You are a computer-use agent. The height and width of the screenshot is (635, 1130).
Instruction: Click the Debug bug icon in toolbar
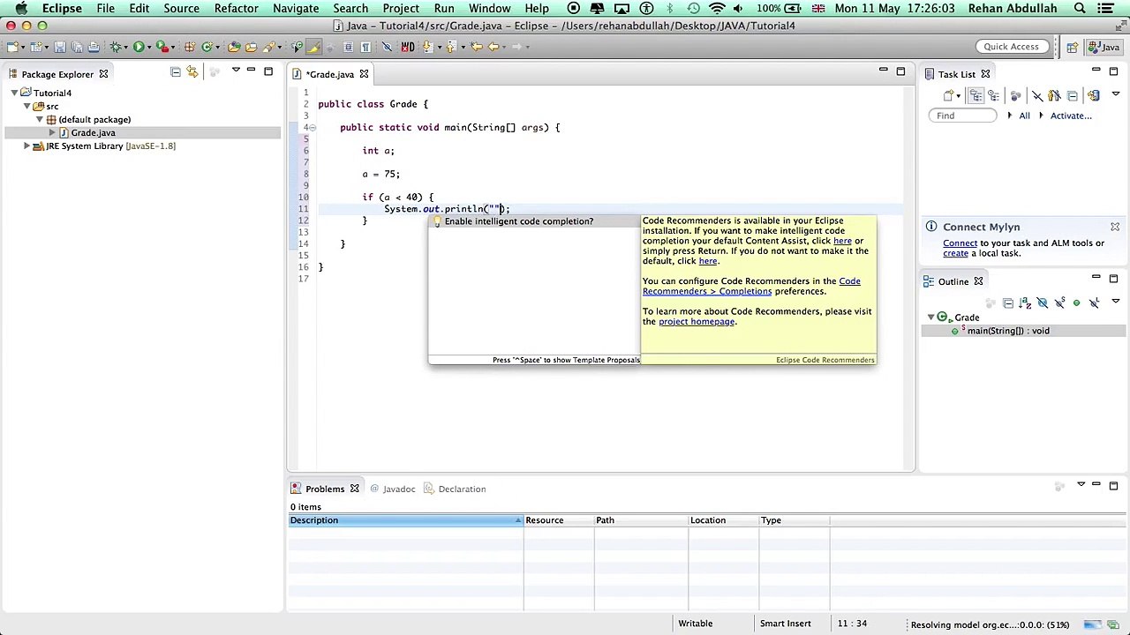click(116, 47)
